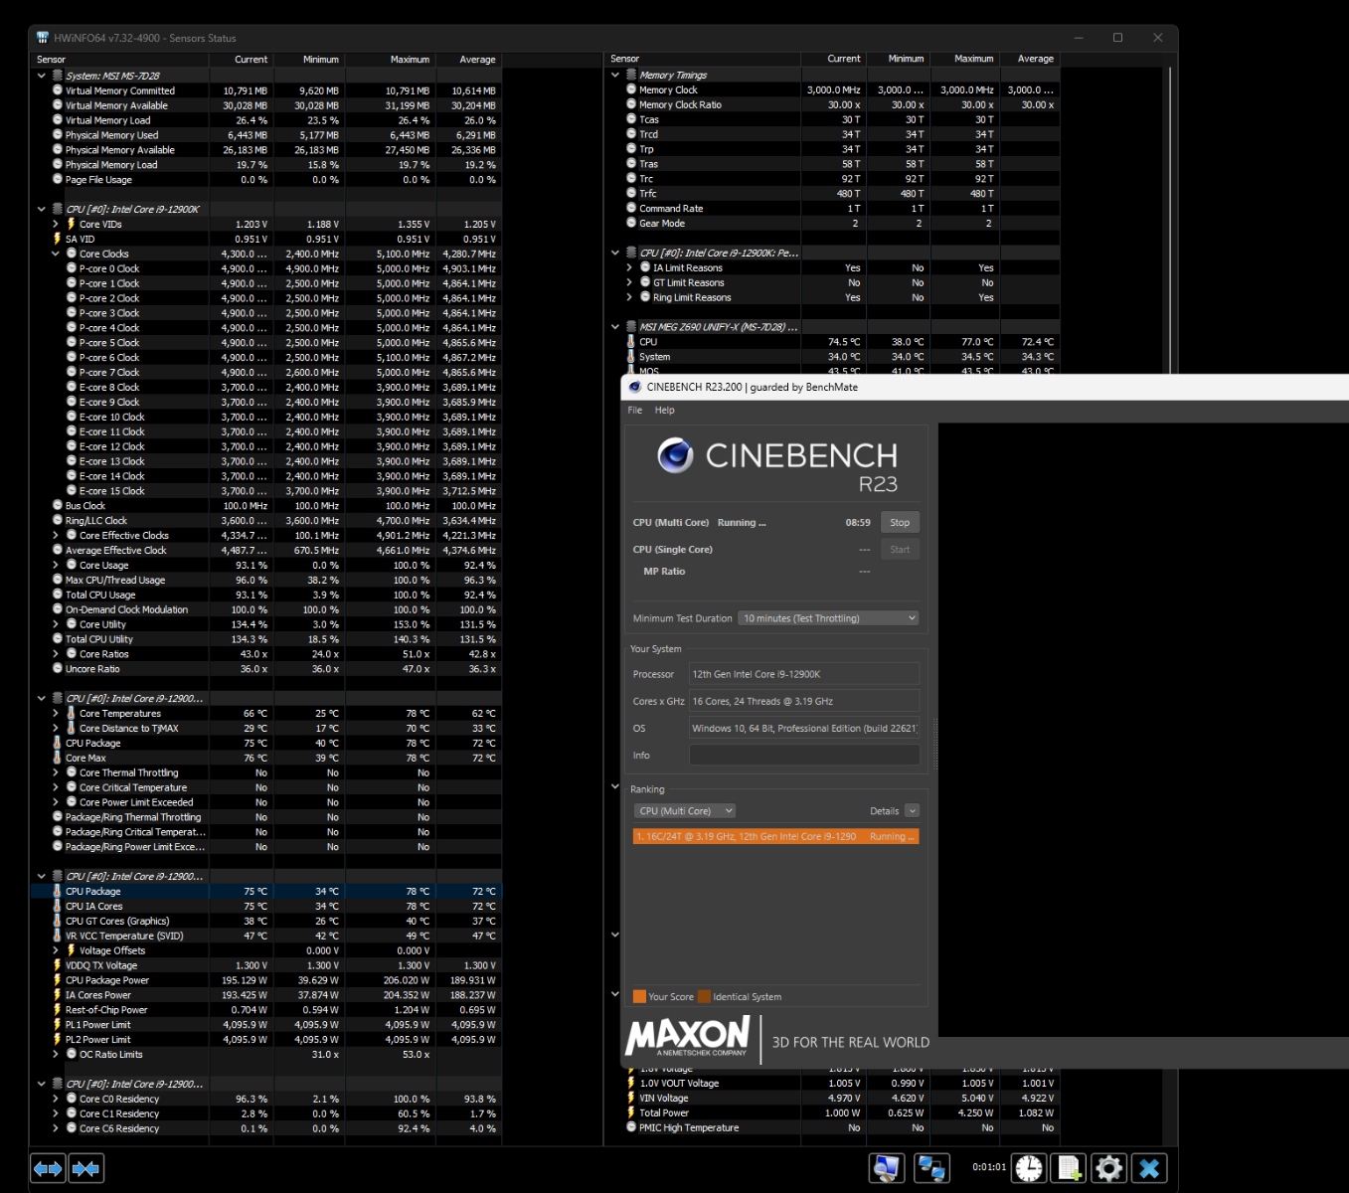The height and width of the screenshot is (1193, 1349).
Task: Select the IA Cores Power row
Action: (266, 995)
